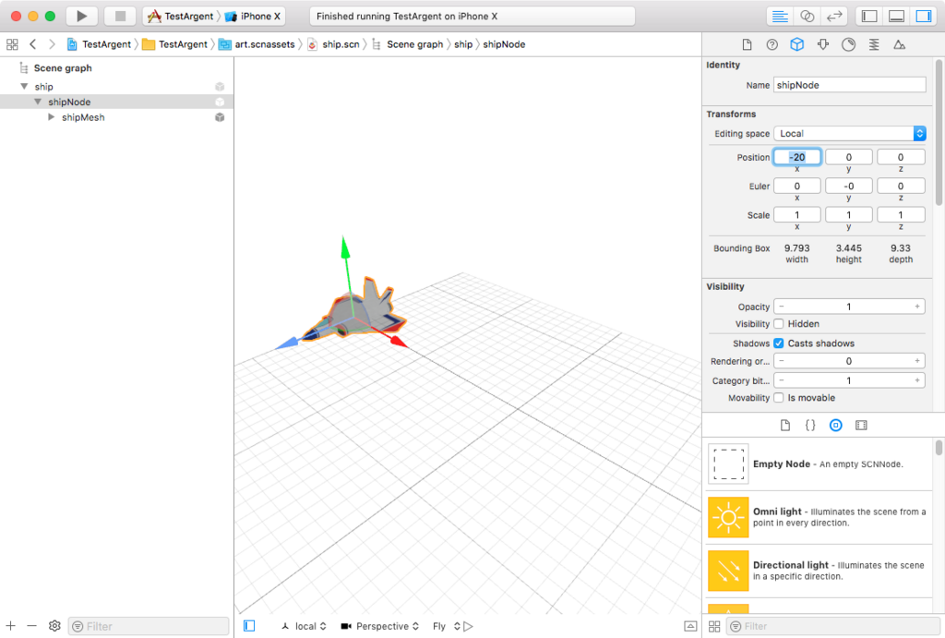Collapse the shipNode tree item
Screen dimensions: 945x638
38,102
